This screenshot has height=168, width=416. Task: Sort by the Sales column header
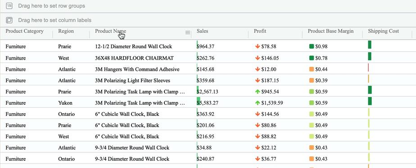coord(203,31)
